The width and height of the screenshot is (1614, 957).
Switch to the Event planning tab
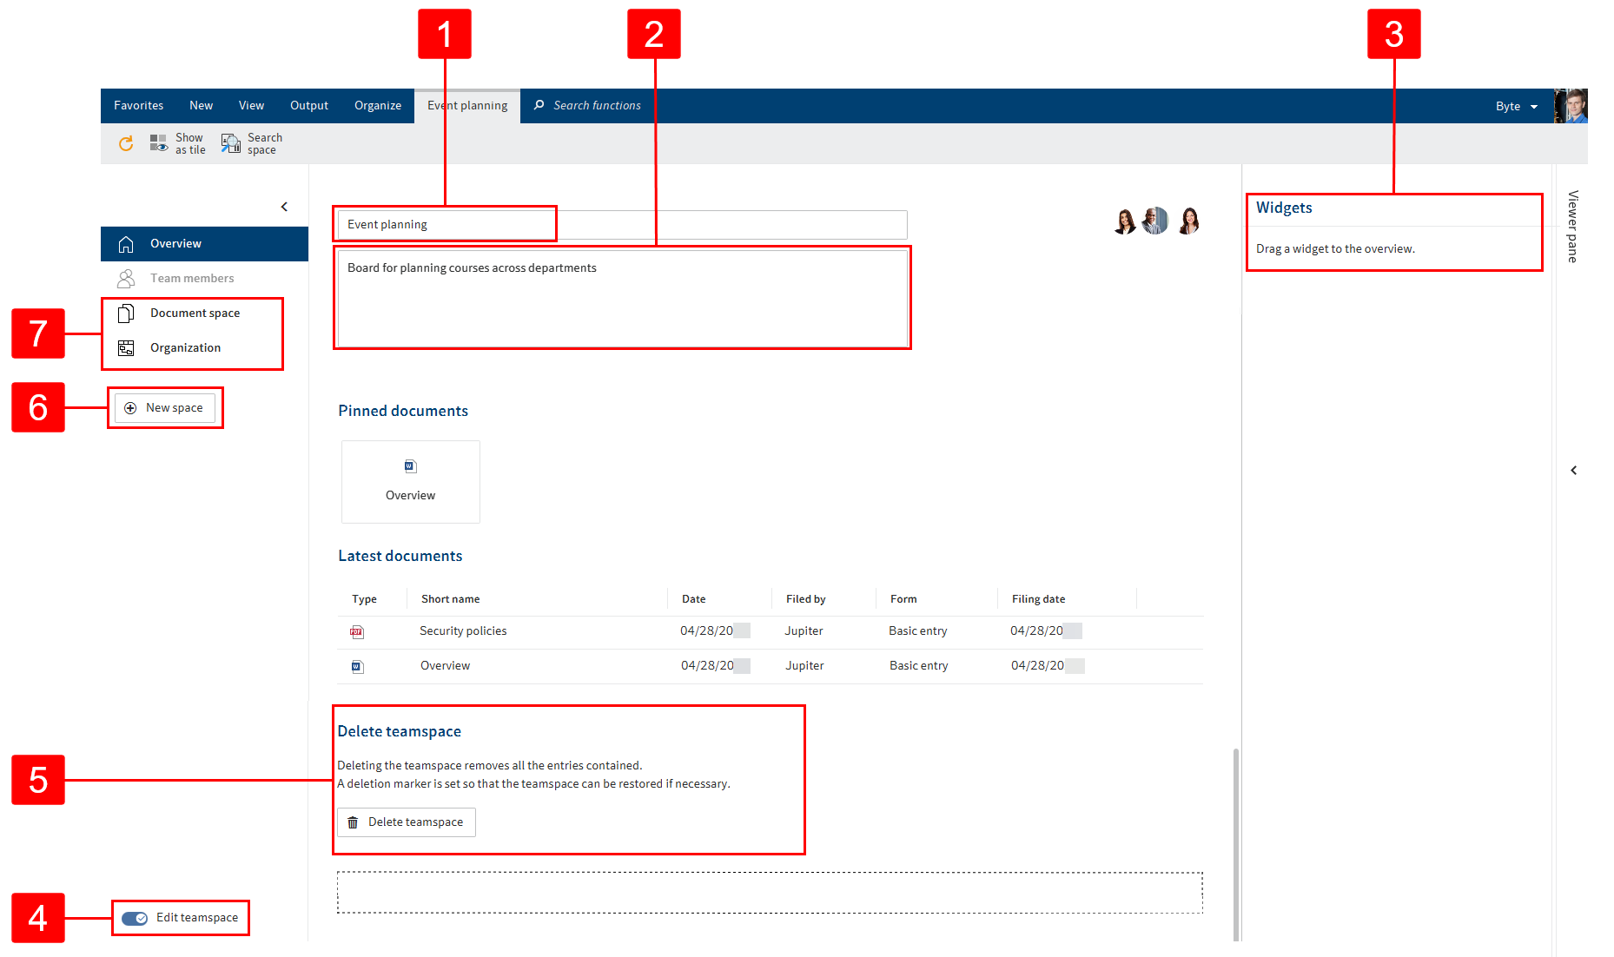point(466,105)
